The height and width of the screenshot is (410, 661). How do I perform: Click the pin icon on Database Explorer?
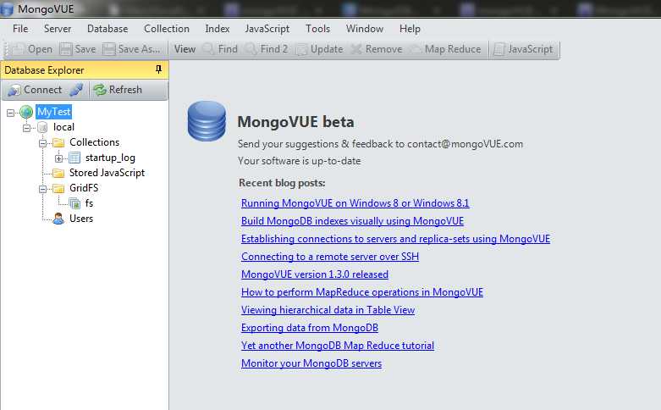[x=158, y=69]
